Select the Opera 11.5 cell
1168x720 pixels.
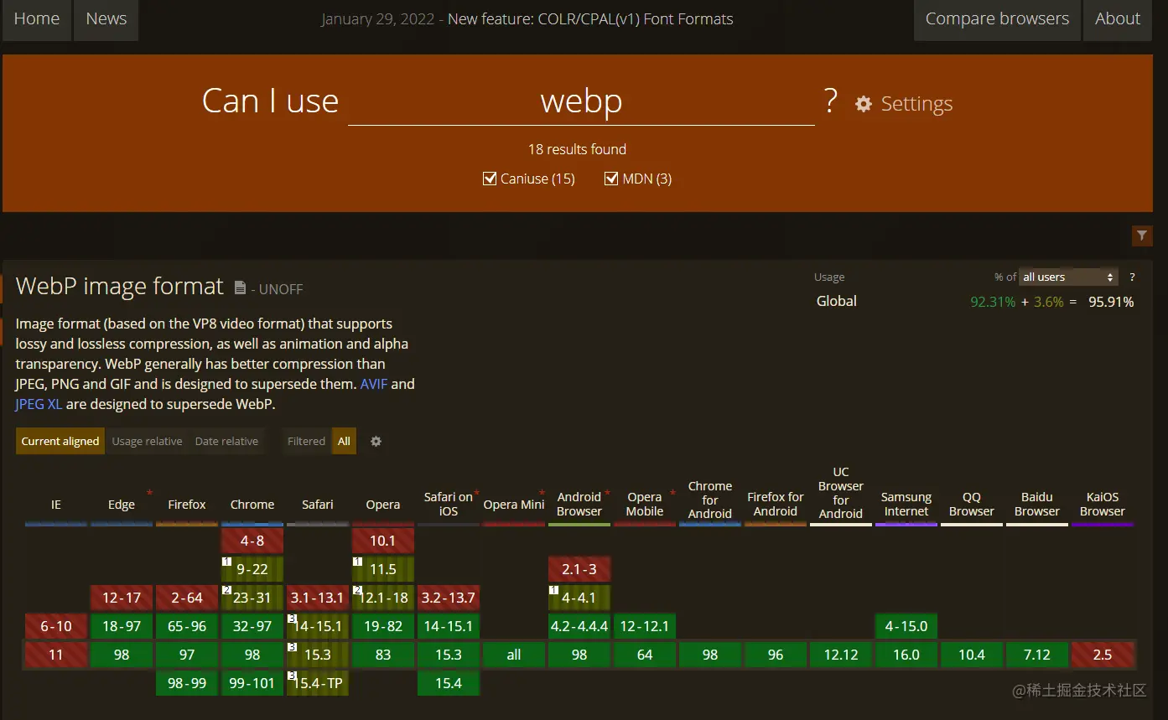coord(383,569)
